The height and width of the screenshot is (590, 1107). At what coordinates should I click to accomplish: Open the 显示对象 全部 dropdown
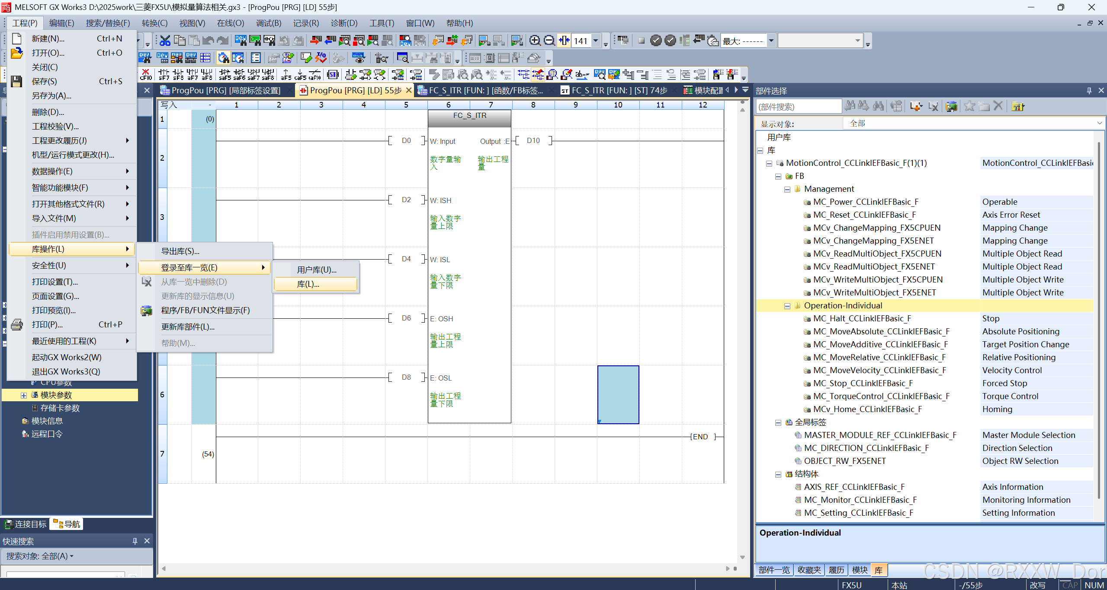1099,124
